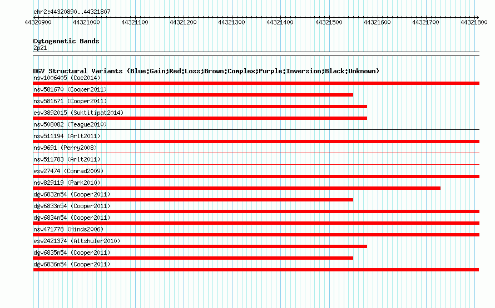Select the red bar under nsv511194
The width and height of the screenshot is (495, 308).
tap(256, 142)
